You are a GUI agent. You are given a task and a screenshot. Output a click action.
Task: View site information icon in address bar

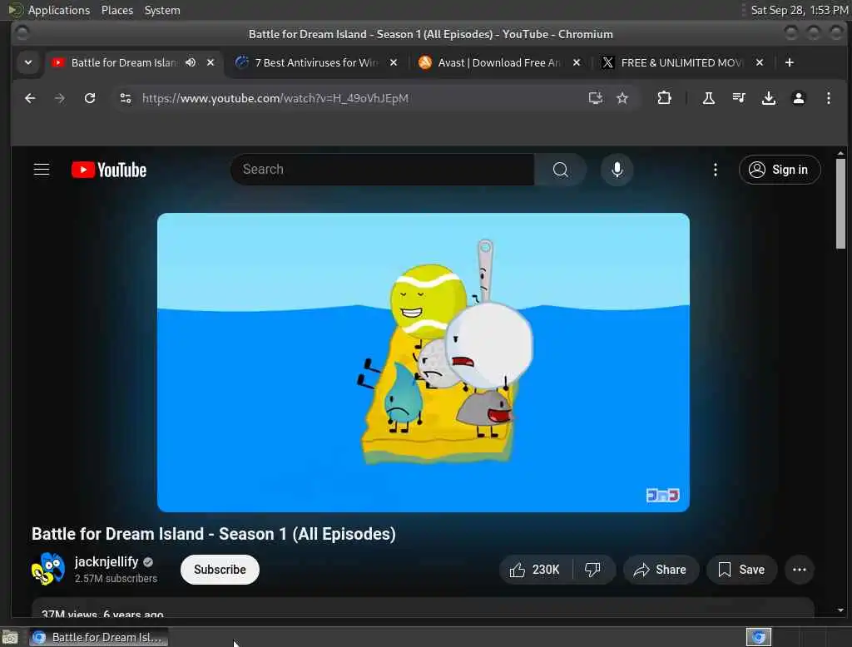(x=126, y=98)
